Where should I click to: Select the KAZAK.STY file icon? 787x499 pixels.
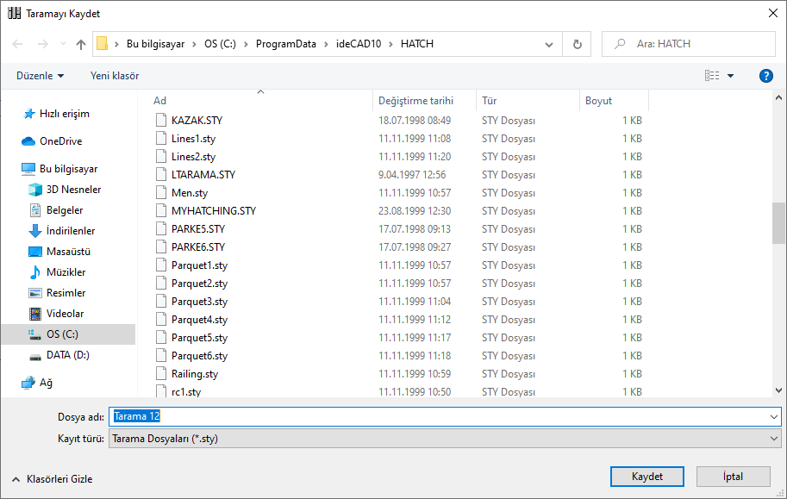pos(161,120)
